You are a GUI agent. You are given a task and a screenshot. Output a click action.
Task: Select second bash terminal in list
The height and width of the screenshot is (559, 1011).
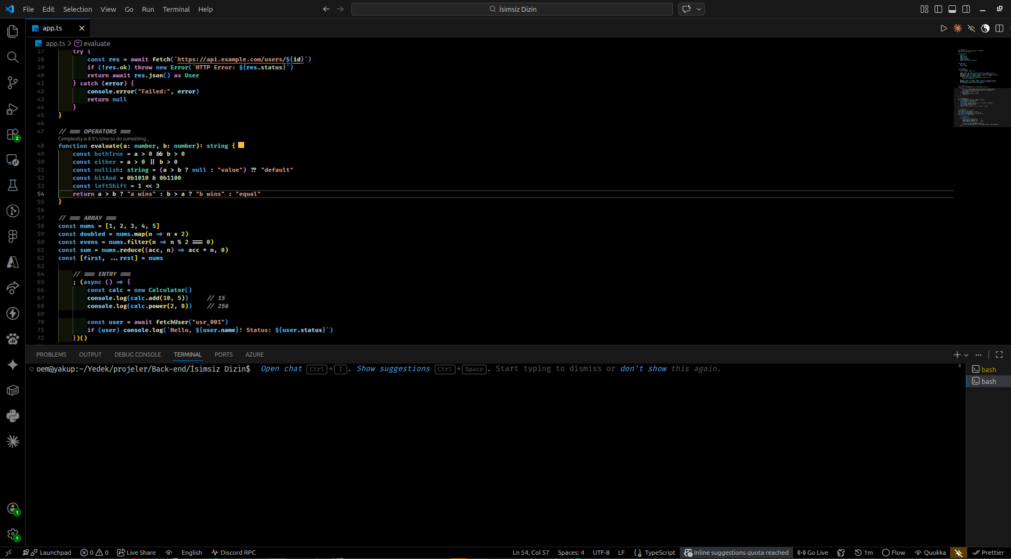(988, 381)
